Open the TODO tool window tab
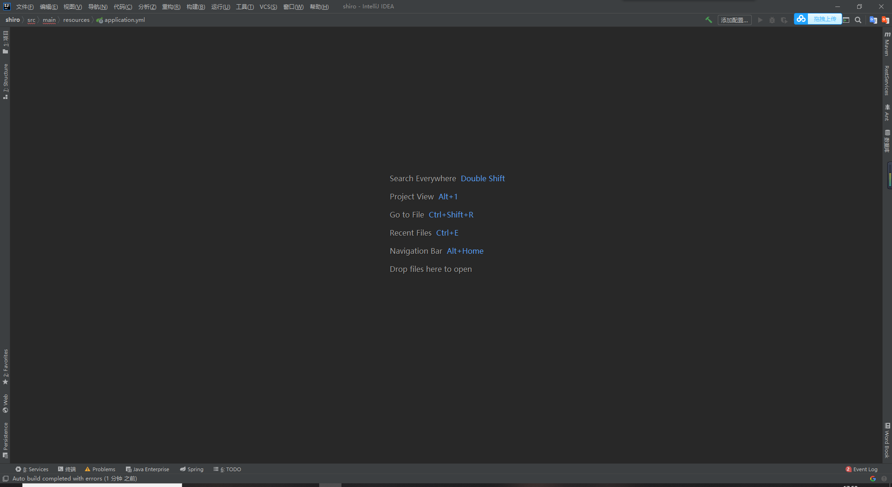This screenshot has width=892, height=487. click(x=227, y=469)
